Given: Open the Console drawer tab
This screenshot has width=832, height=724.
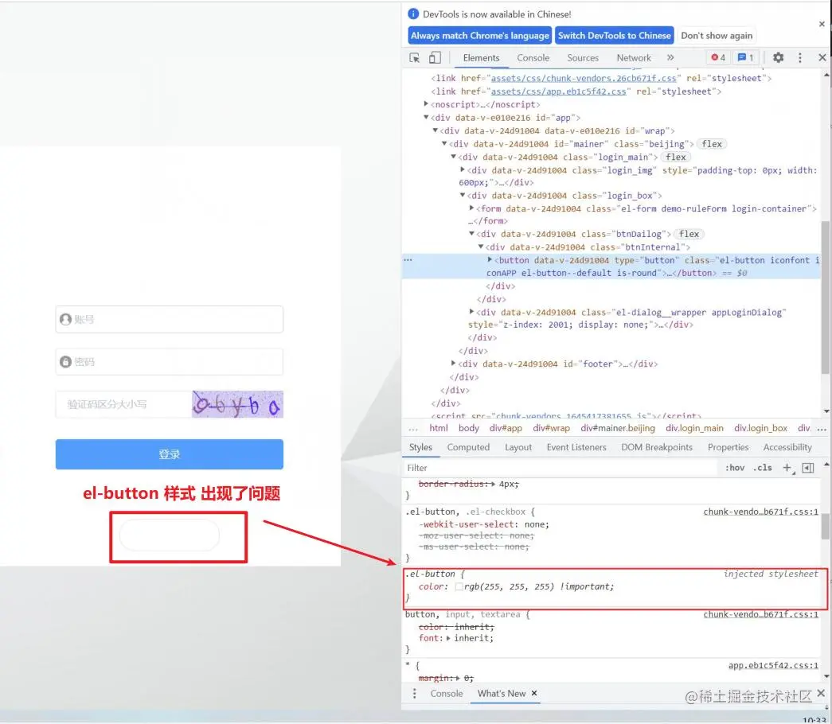Looking at the screenshot, I should 446,693.
